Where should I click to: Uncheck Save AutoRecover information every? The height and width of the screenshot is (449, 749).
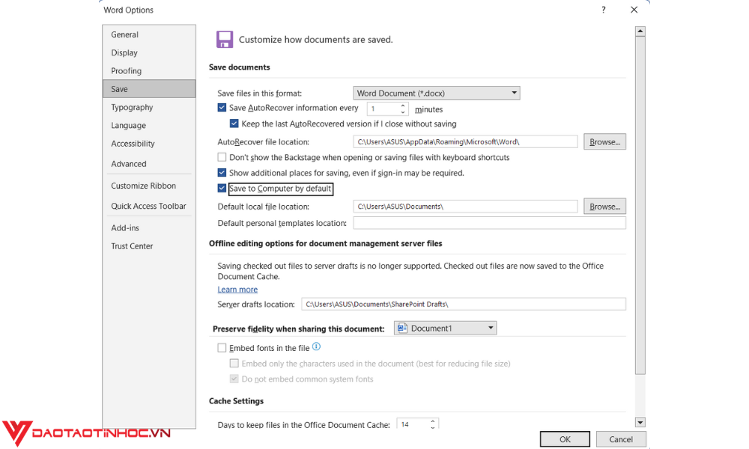click(222, 108)
